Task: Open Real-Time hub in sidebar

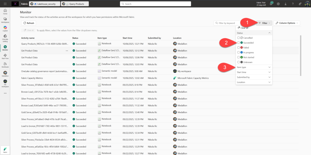Action: (x=5, y=56)
